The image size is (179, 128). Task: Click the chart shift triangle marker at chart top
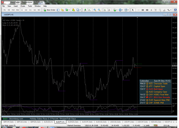pyautogui.click(x=137, y=18)
